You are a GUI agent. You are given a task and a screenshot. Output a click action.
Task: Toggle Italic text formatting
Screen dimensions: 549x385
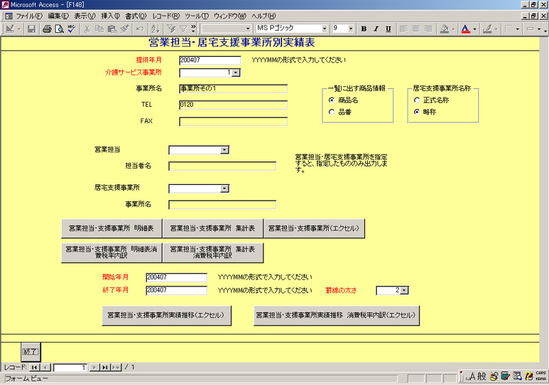tap(376, 29)
